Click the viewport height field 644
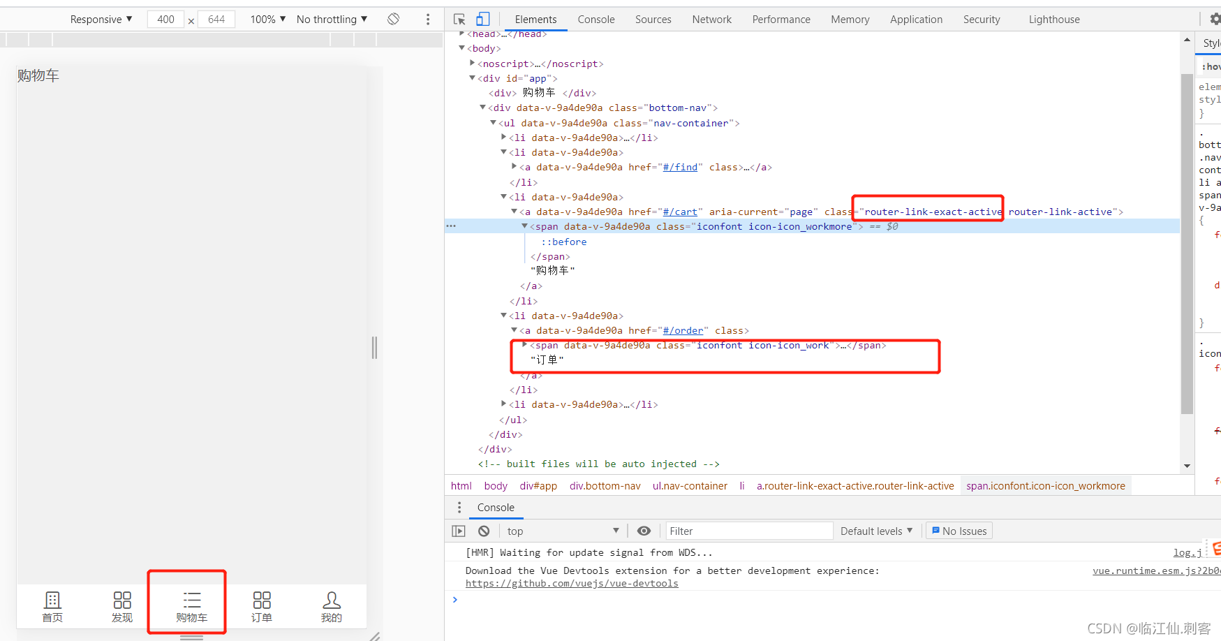Viewport: 1221px width, 641px height. coord(216,20)
